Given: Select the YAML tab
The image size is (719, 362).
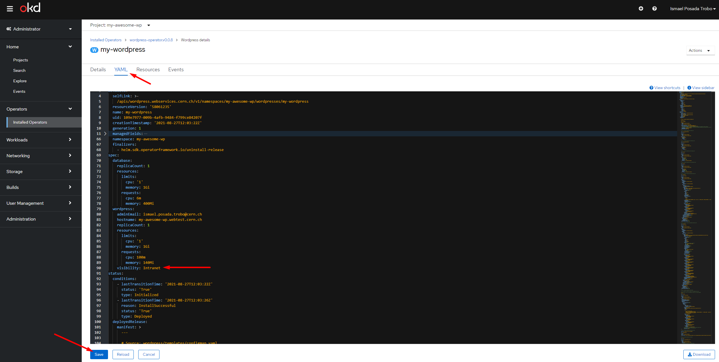Looking at the screenshot, I should click(121, 70).
